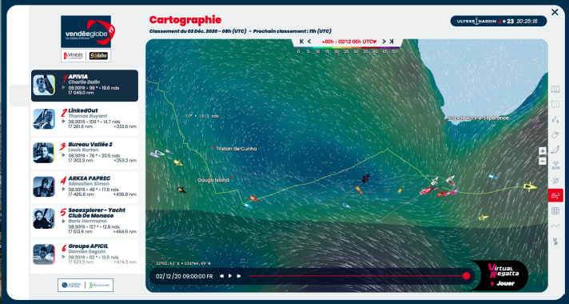The width and height of the screenshot is (569, 304).
Task: Select the map view icon in sidebar
Action: [555, 105]
